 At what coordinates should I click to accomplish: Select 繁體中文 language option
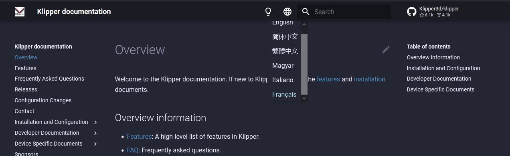pyautogui.click(x=285, y=51)
